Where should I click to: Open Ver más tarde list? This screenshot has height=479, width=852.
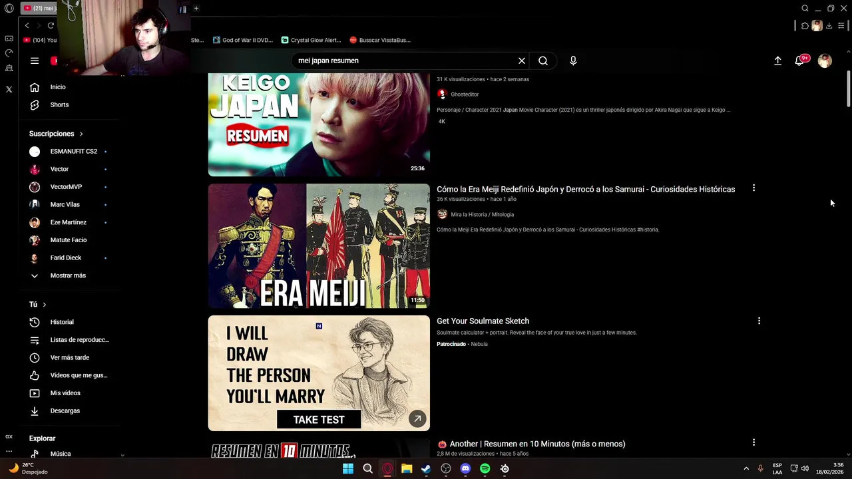click(70, 357)
